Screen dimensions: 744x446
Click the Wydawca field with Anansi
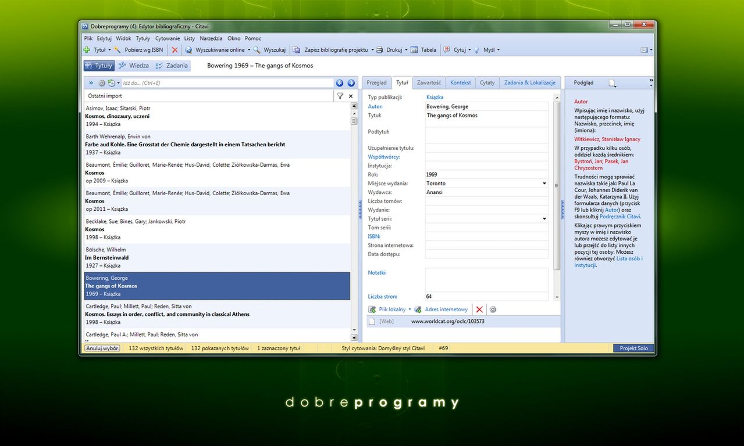[487, 192]
